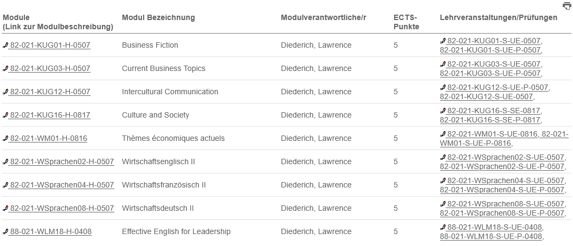573x246 pixels.
Task: Click the icon beside 82-021-WSprachen02-H-0507
Action: click(x=5, y=162)
